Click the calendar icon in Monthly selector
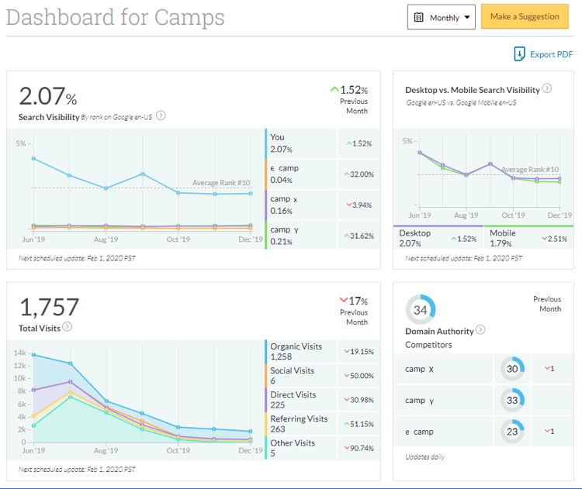 [x=419, y=17]
